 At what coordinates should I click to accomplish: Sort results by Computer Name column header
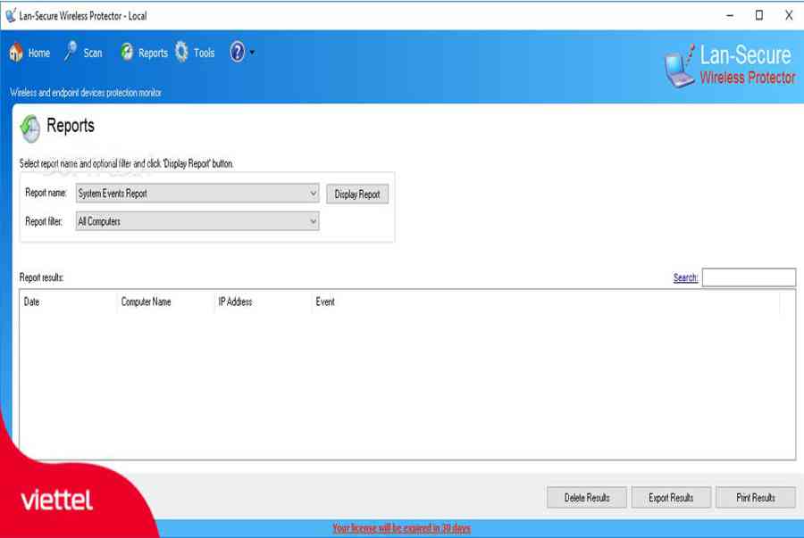[146, 302]
